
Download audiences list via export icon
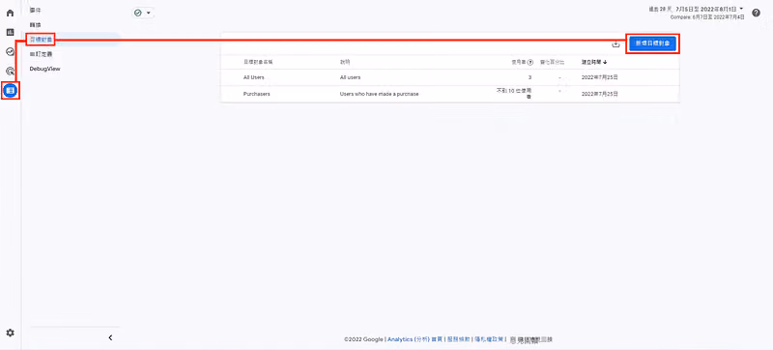[616, 44]
